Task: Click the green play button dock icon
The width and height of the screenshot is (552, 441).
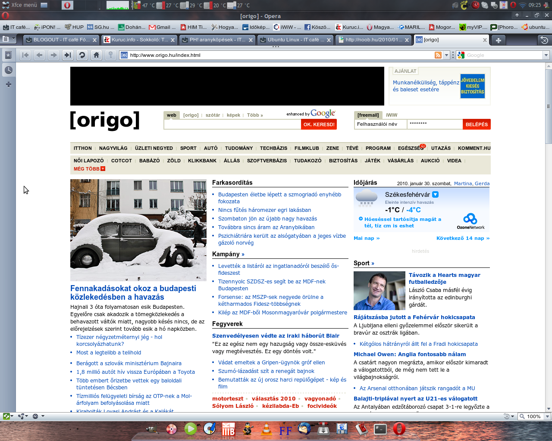Action: 190,429
